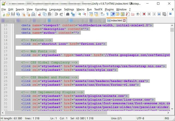This screenshot has width=175, height=121.
Task: Click the 'length : 63 380' status text
Action: click(x=13, y=118)
